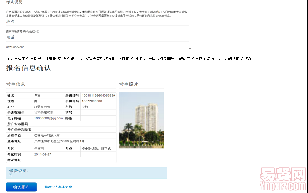Image resolution: width=308 pixels, height=193 pixels.
Task: Select the email 10000000@qq.com
Action: [x=49, y=118]
